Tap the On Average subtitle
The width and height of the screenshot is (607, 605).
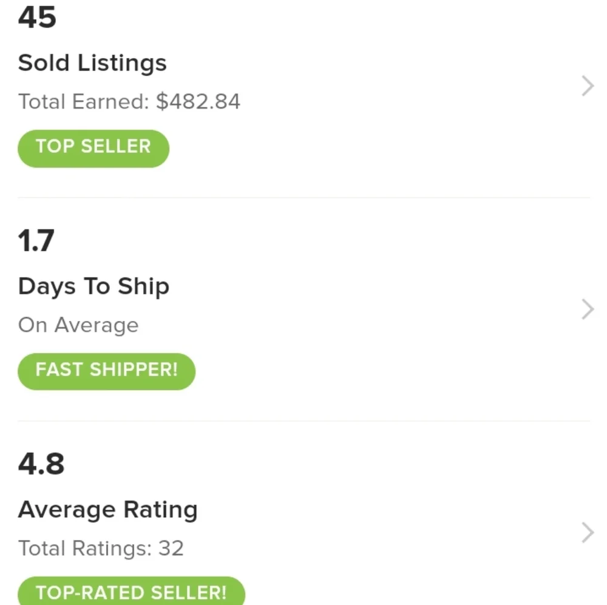tap(78, 325)
